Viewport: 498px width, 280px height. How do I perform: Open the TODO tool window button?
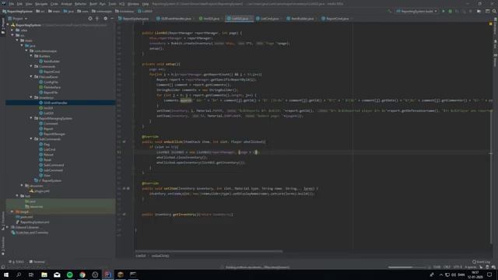17,262
